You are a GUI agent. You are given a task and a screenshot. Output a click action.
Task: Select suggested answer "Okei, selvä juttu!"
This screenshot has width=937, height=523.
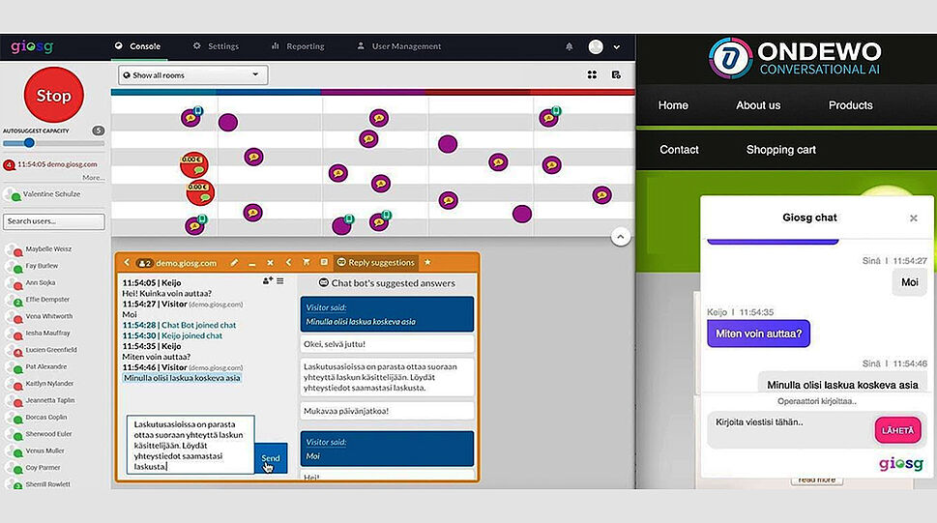387,344
